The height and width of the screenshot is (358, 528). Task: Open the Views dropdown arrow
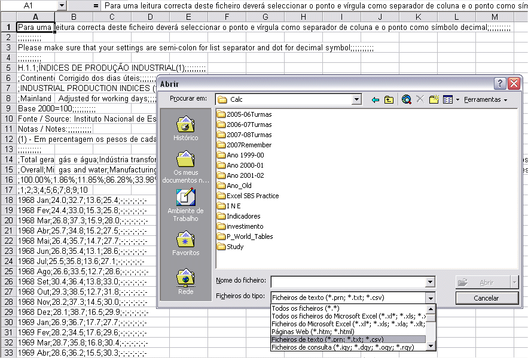coord(457,100)
